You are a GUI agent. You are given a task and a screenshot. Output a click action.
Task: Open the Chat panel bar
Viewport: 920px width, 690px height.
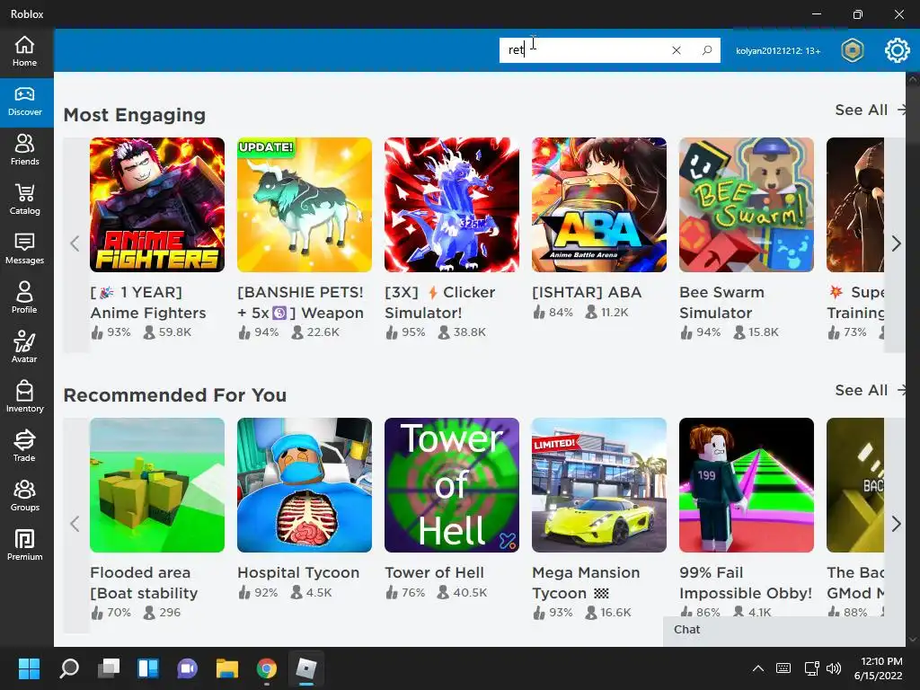(x=783, y=630)
